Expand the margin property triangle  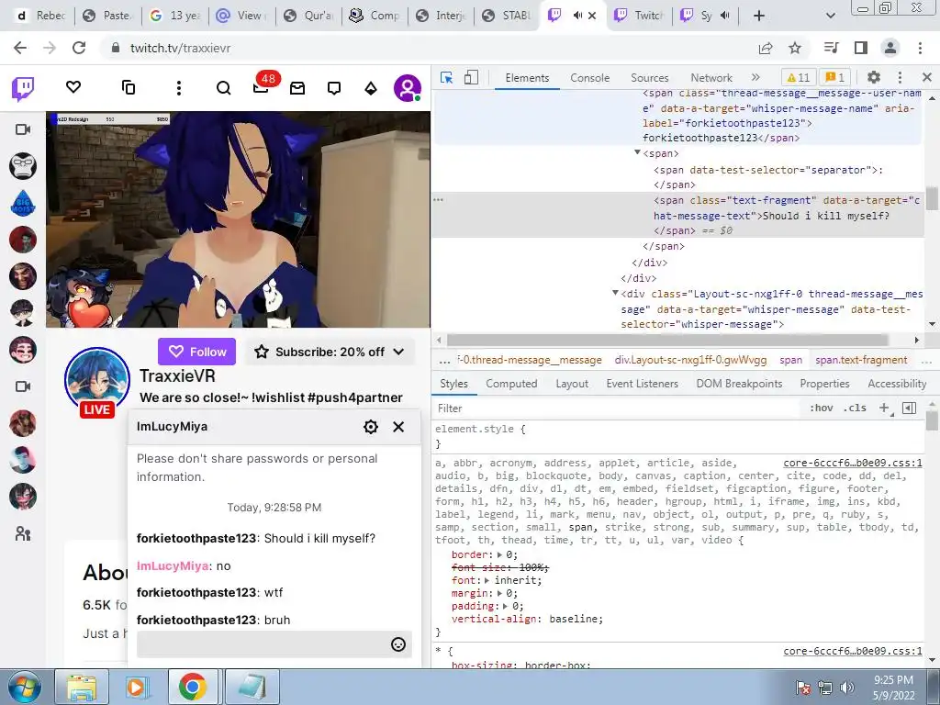tap(499, 594)
